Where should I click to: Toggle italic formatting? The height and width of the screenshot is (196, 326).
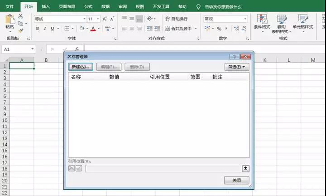tap(45, 29)
